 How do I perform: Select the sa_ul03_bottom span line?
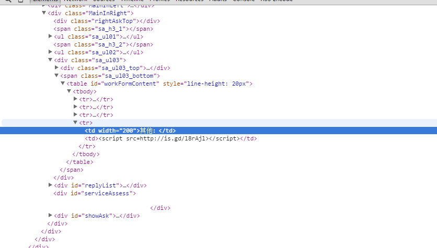pos(110,76)
